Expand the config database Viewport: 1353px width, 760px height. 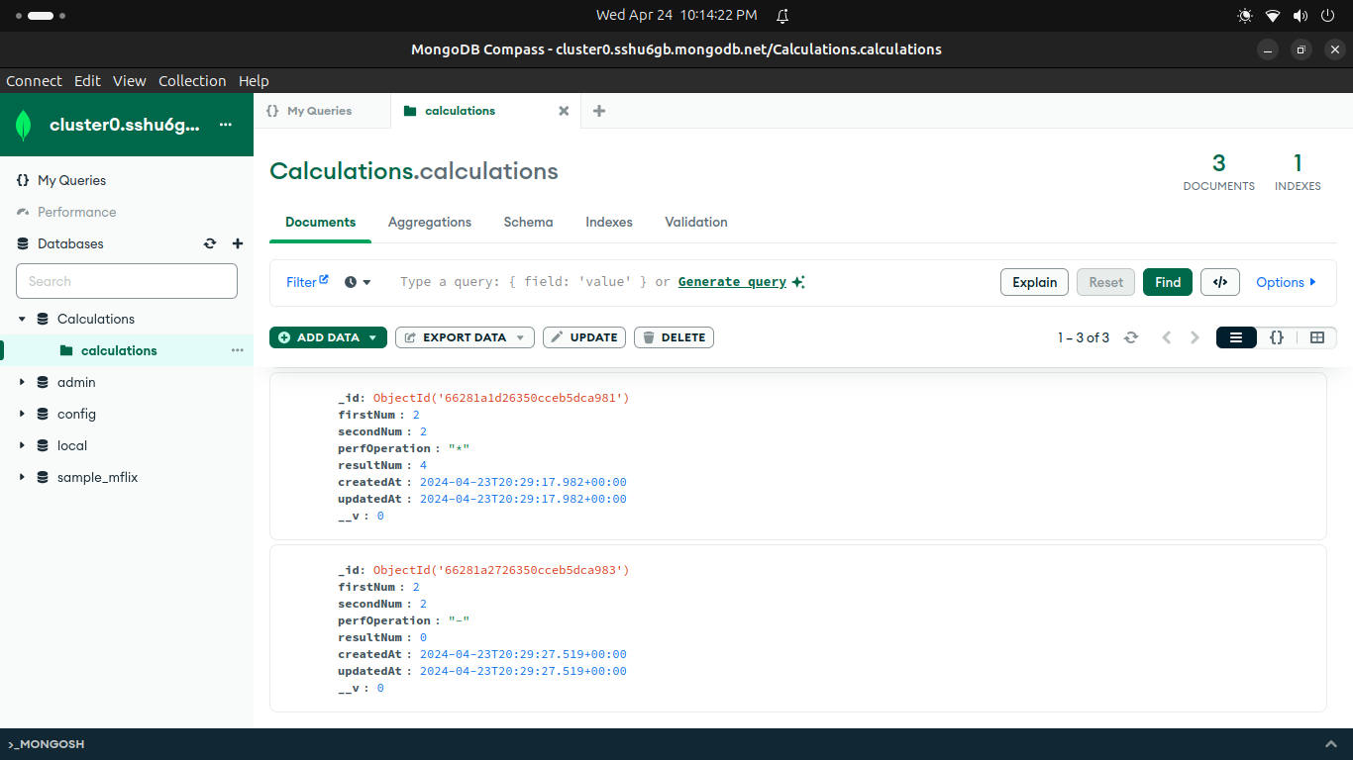click(22, 414)
